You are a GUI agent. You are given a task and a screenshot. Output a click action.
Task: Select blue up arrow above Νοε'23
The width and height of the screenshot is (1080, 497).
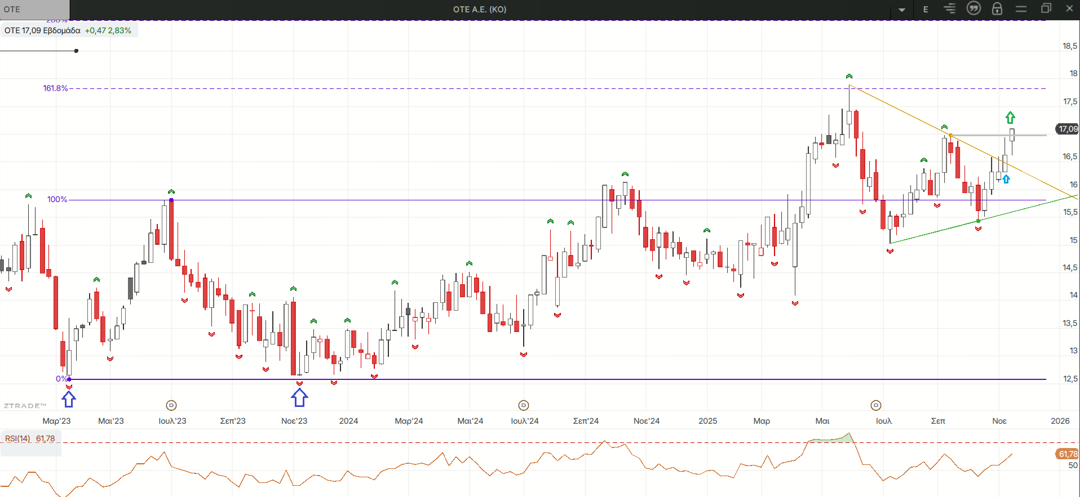[299, 397]
